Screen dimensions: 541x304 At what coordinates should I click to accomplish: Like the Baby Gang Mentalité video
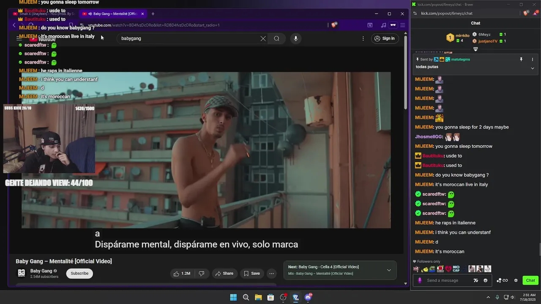point(182,274)
